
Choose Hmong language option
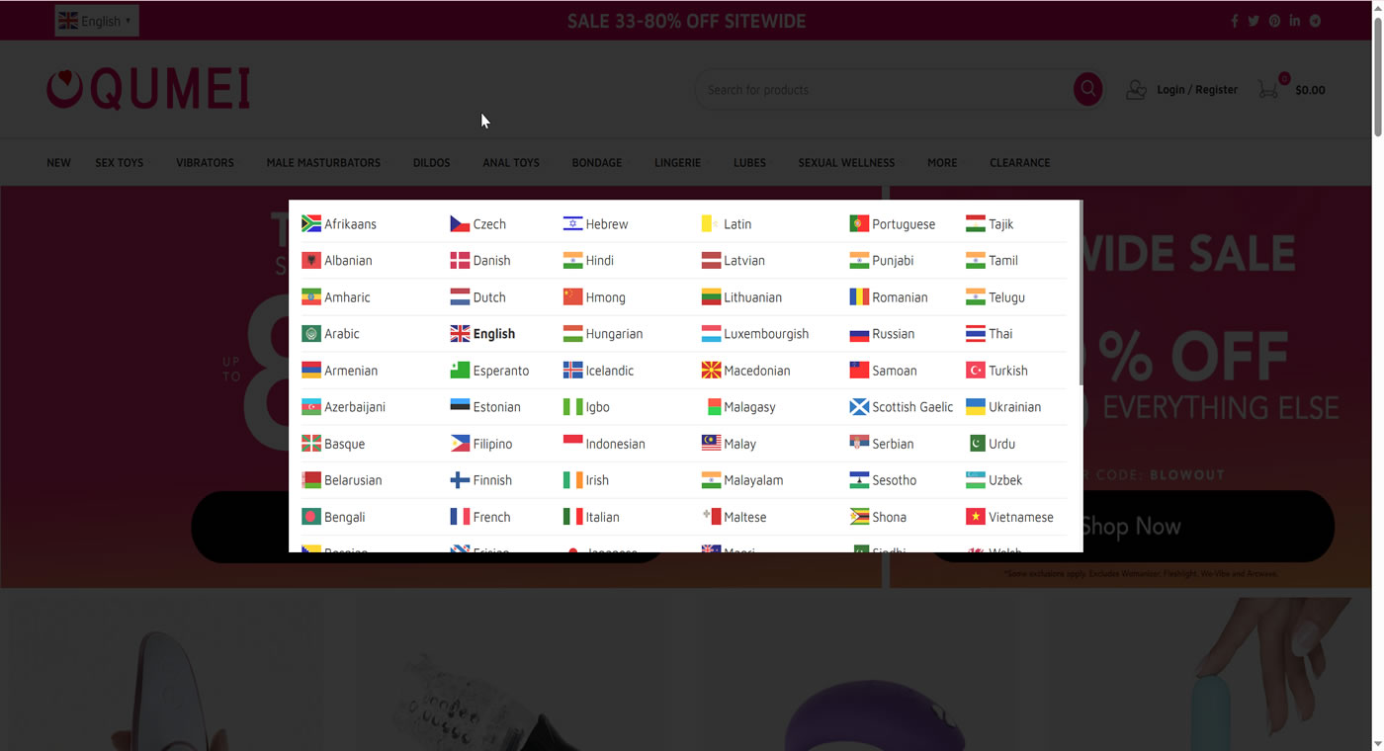pos(594,297)
